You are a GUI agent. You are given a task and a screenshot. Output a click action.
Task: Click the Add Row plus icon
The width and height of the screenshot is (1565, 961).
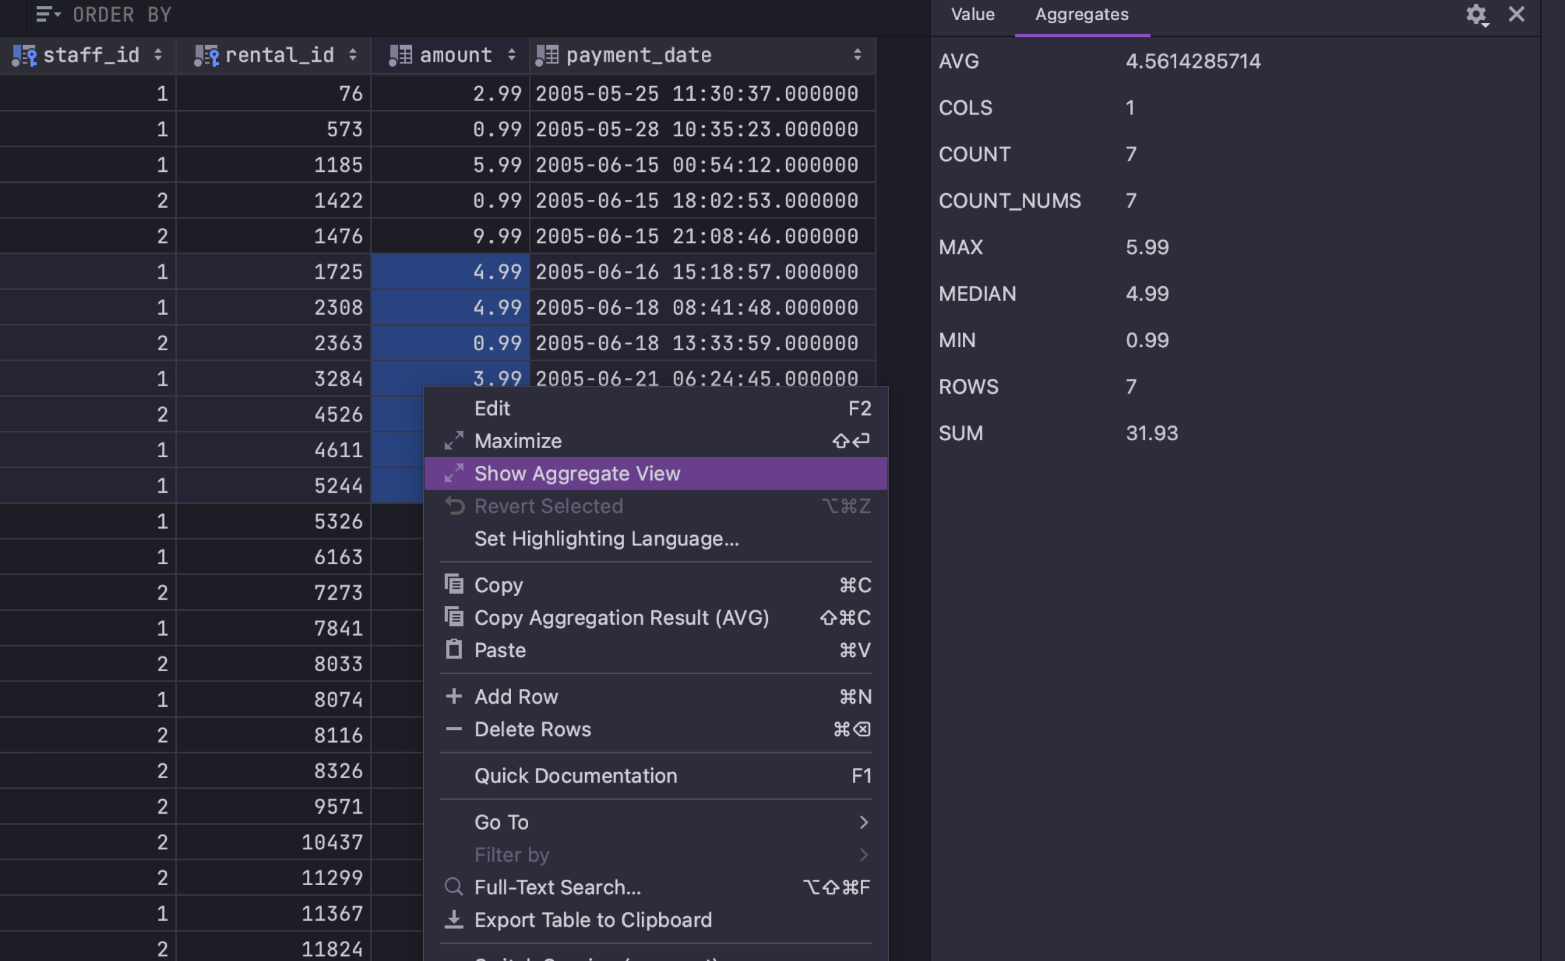point(455,696)
